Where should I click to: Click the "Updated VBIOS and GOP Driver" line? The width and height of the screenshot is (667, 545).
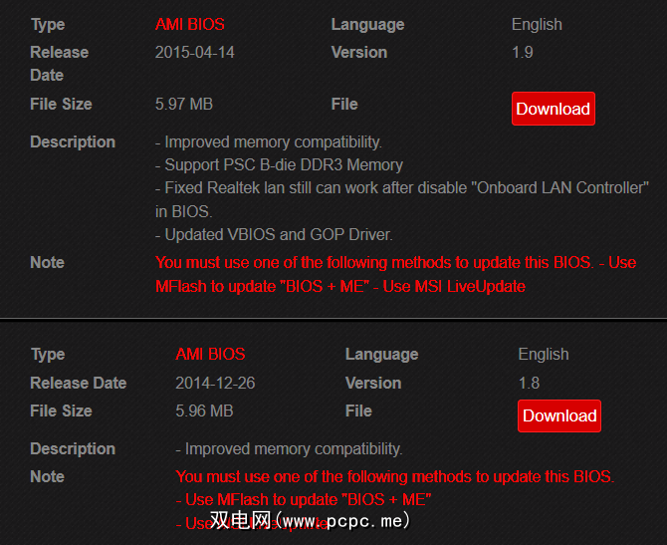(x=274, y=235)
